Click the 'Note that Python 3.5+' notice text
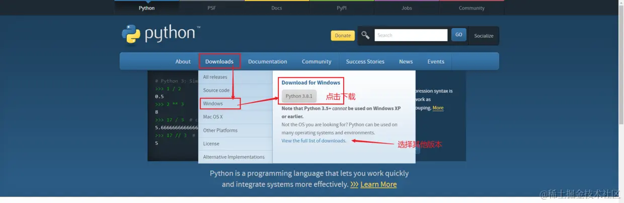Screen dimensions: 624x203 pyautogui.click(x=341, y=112)
